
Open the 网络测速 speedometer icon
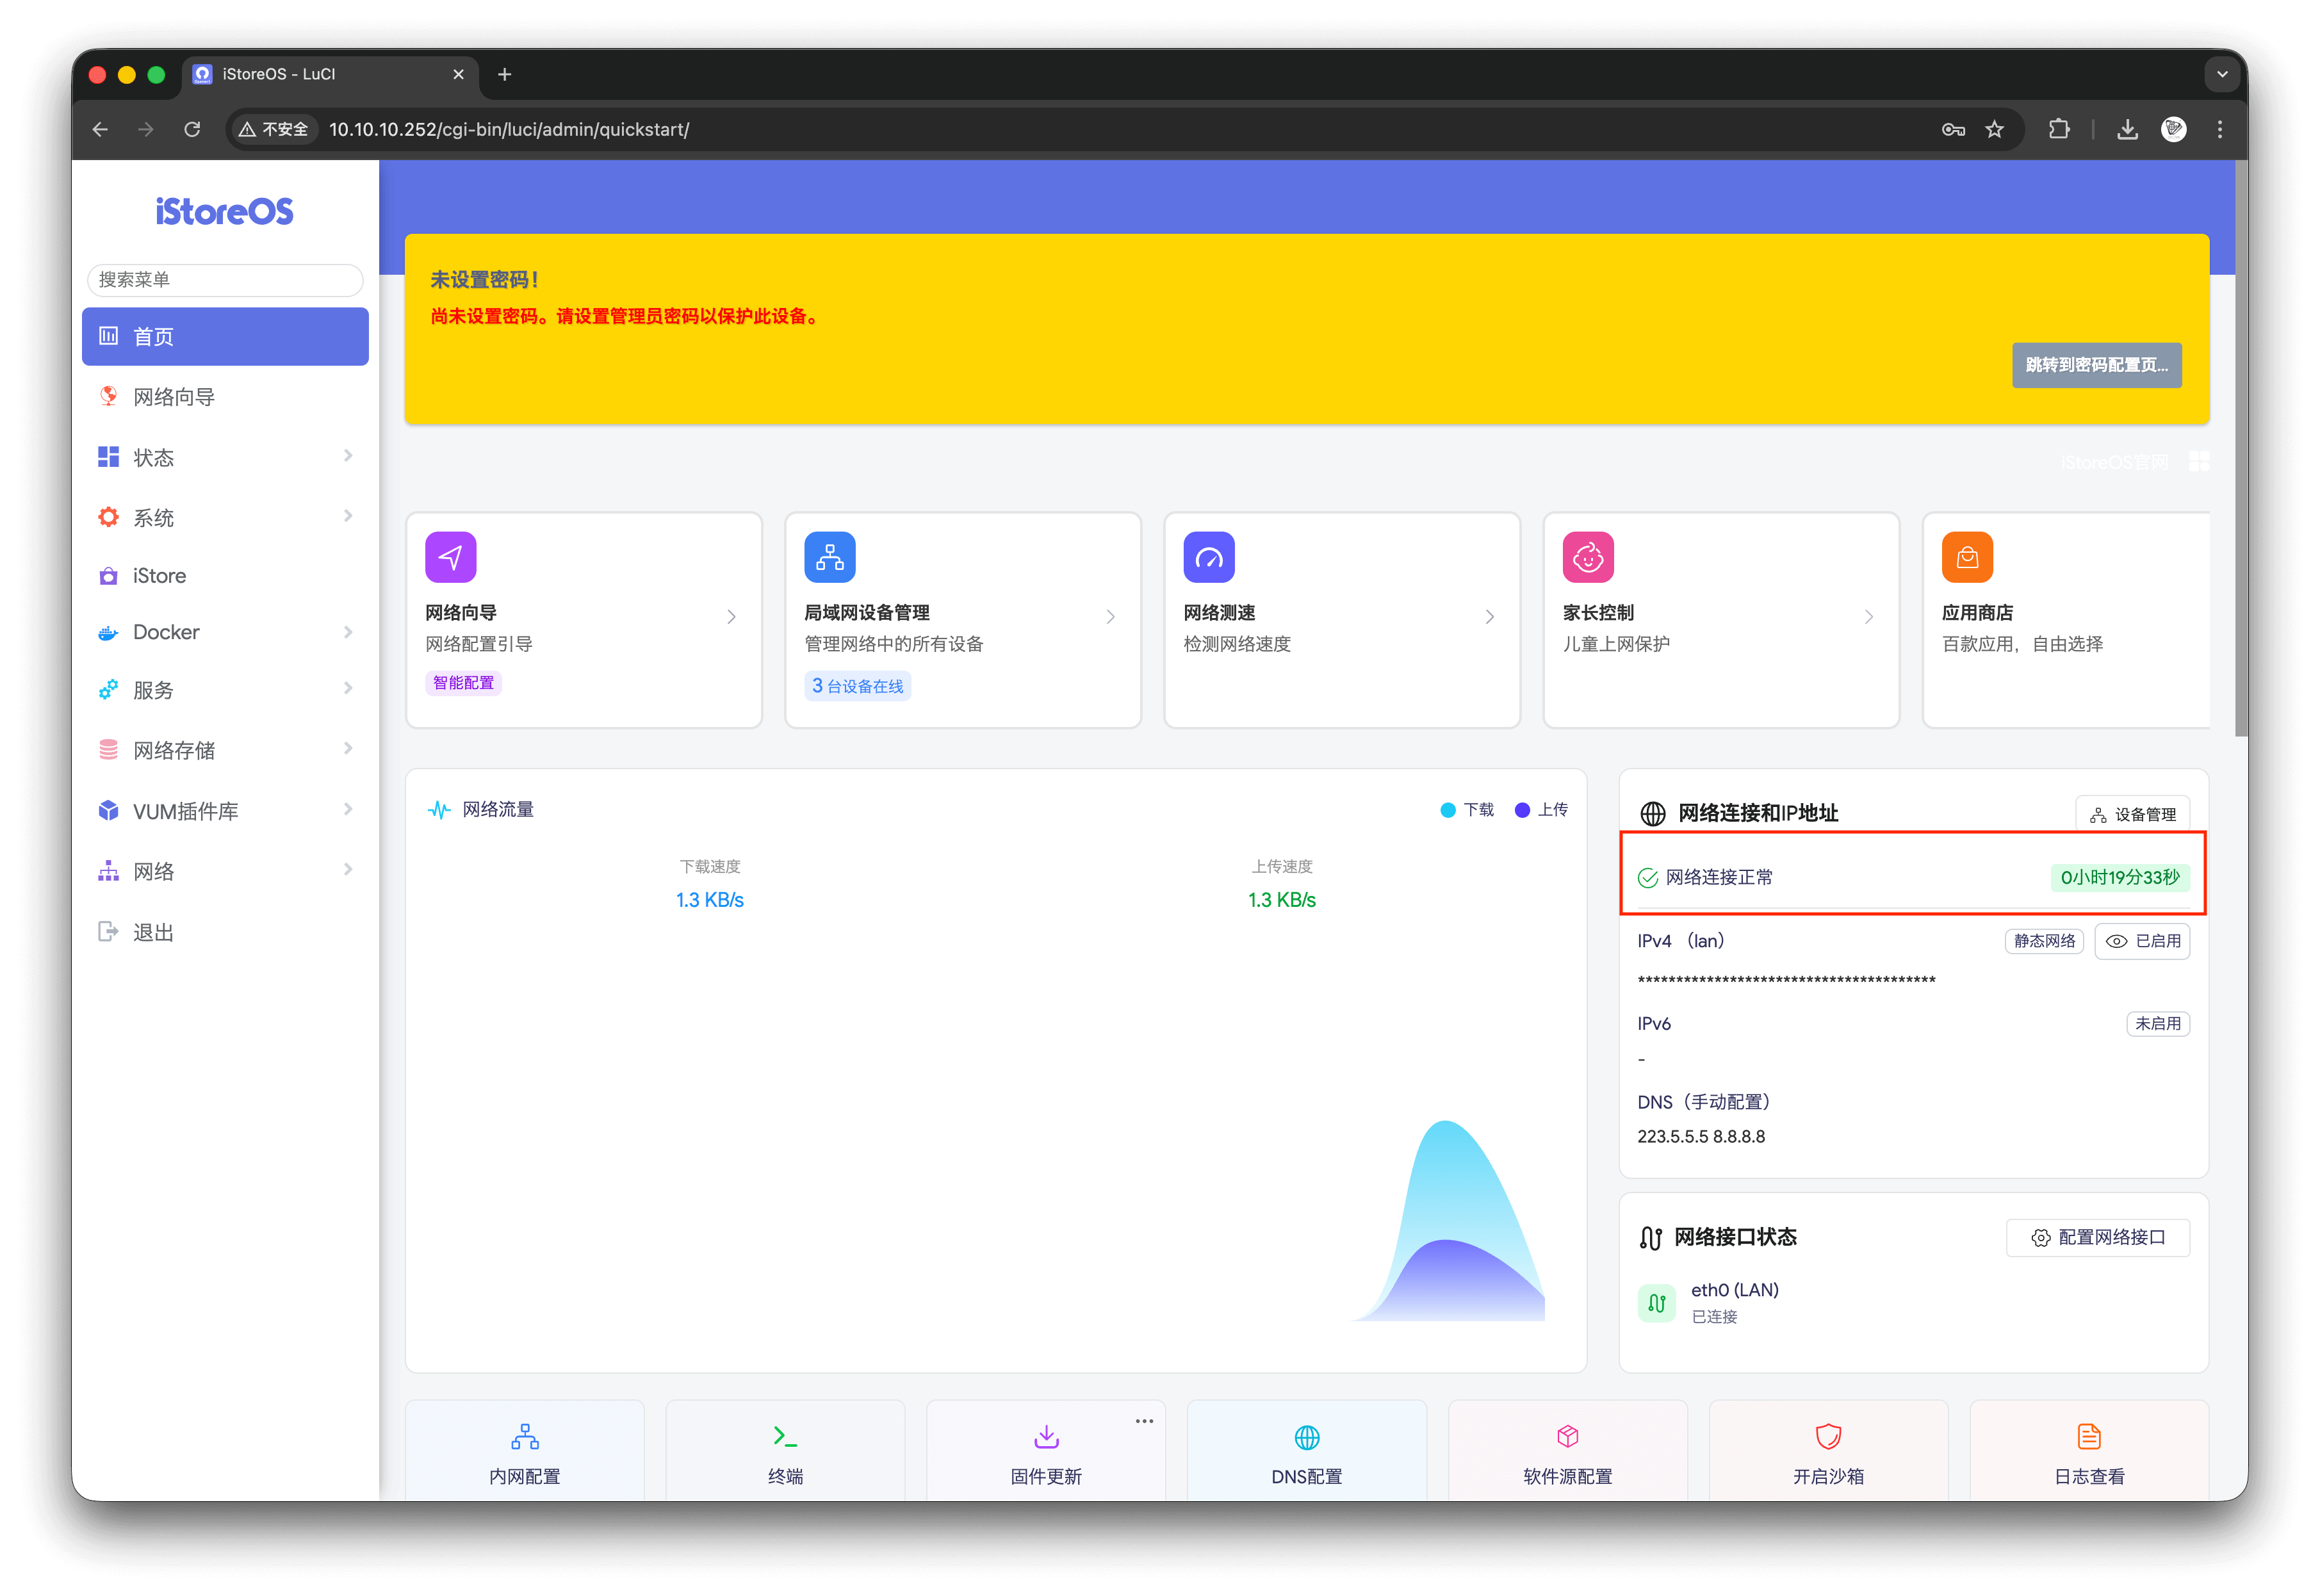[x=1208, y=557]
